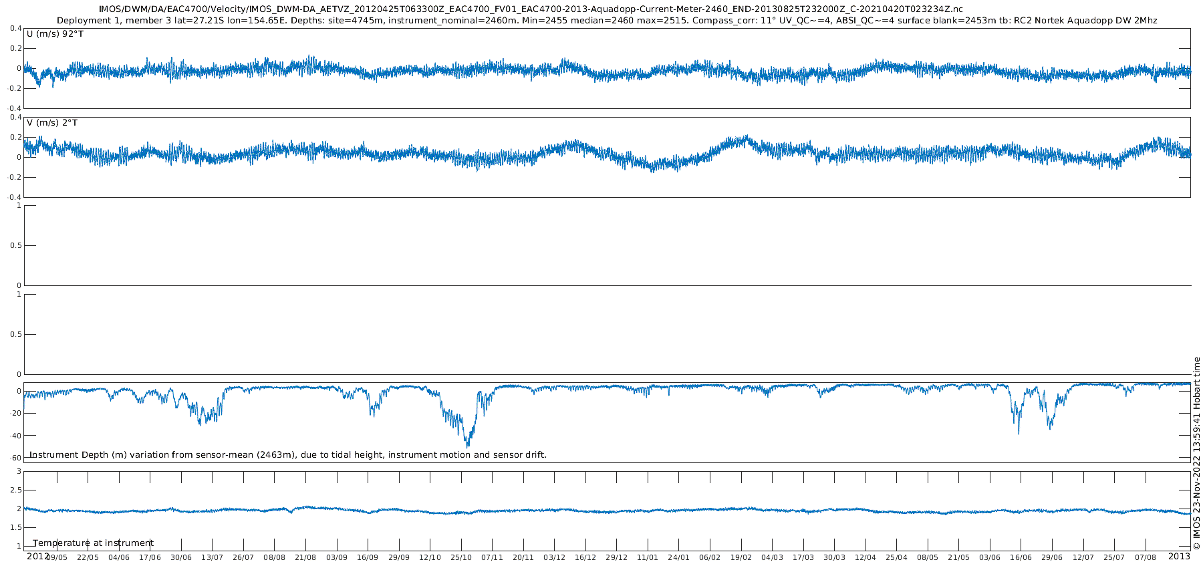The image size is (1203, 568).
Task: Click the '21/08' date tick label
Action: point(305,557)
